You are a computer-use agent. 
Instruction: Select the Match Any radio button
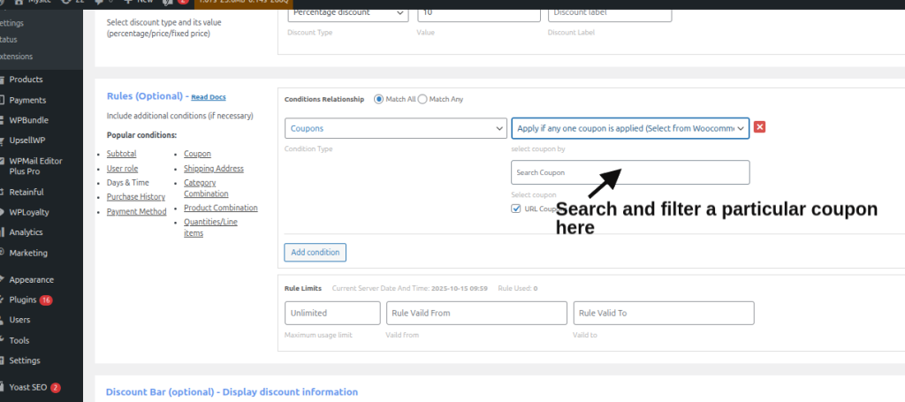[x=422, y=99]
